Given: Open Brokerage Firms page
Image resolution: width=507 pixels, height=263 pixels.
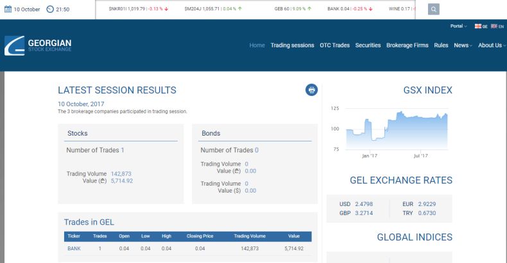Looking at the screenshot, I should click(x=408, y=45).
